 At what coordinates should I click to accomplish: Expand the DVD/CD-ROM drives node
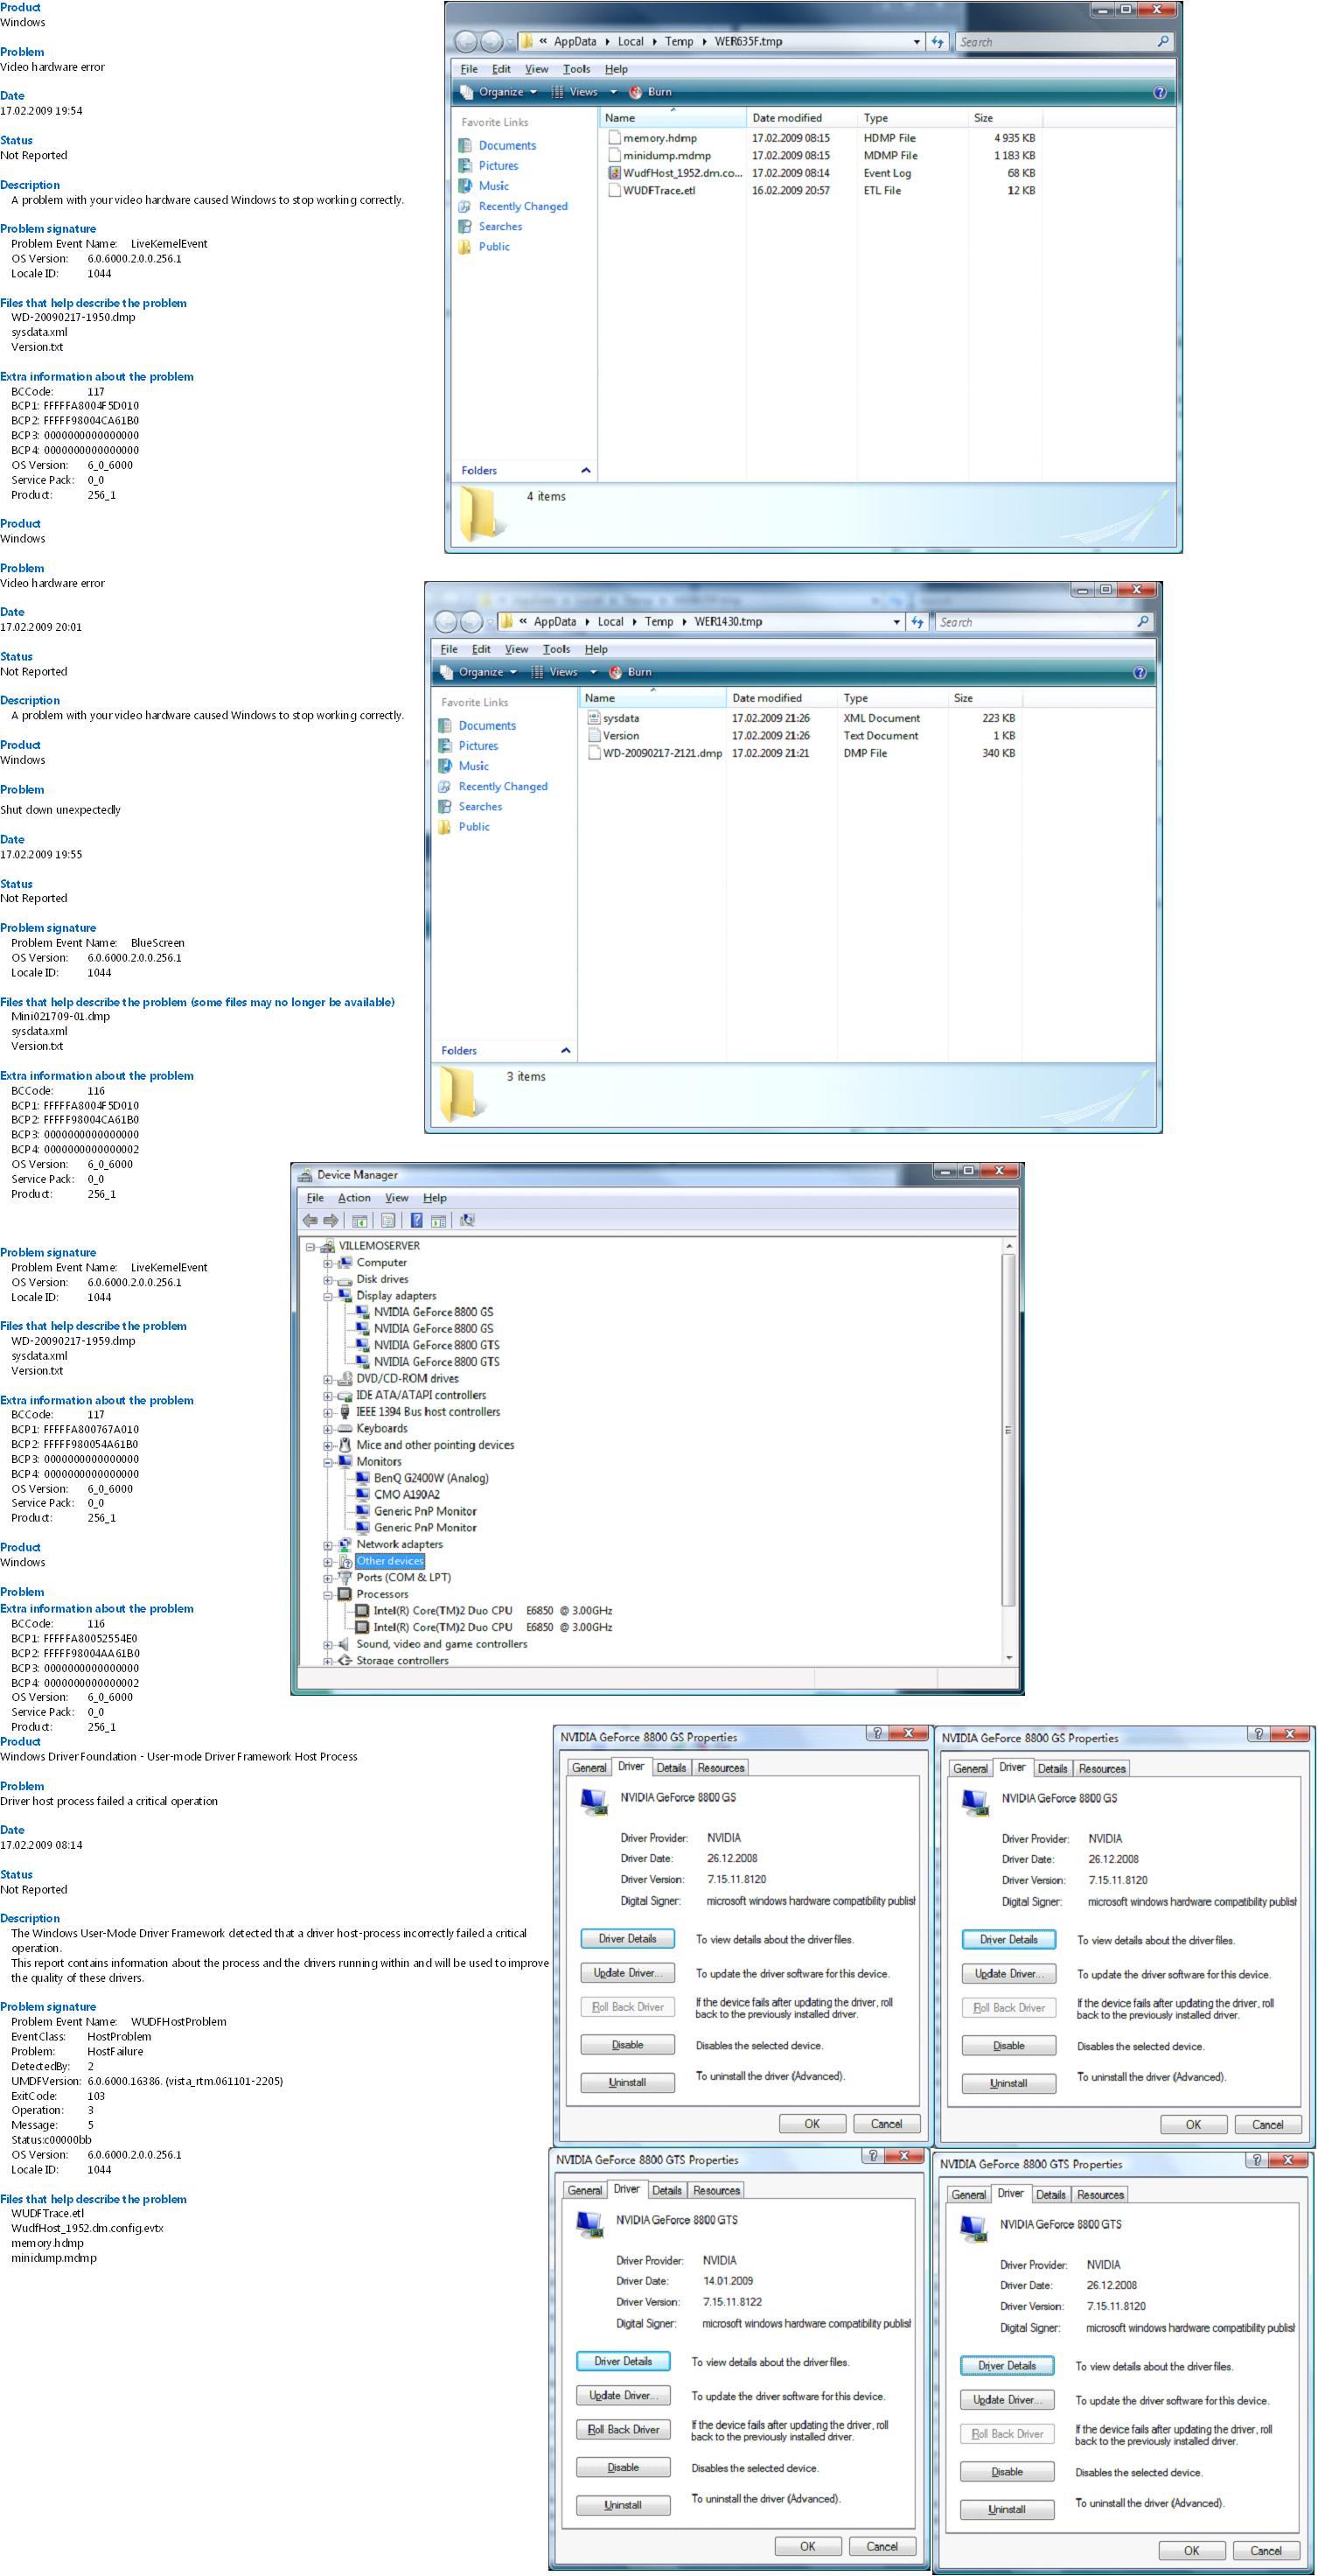coord(328,1379)
